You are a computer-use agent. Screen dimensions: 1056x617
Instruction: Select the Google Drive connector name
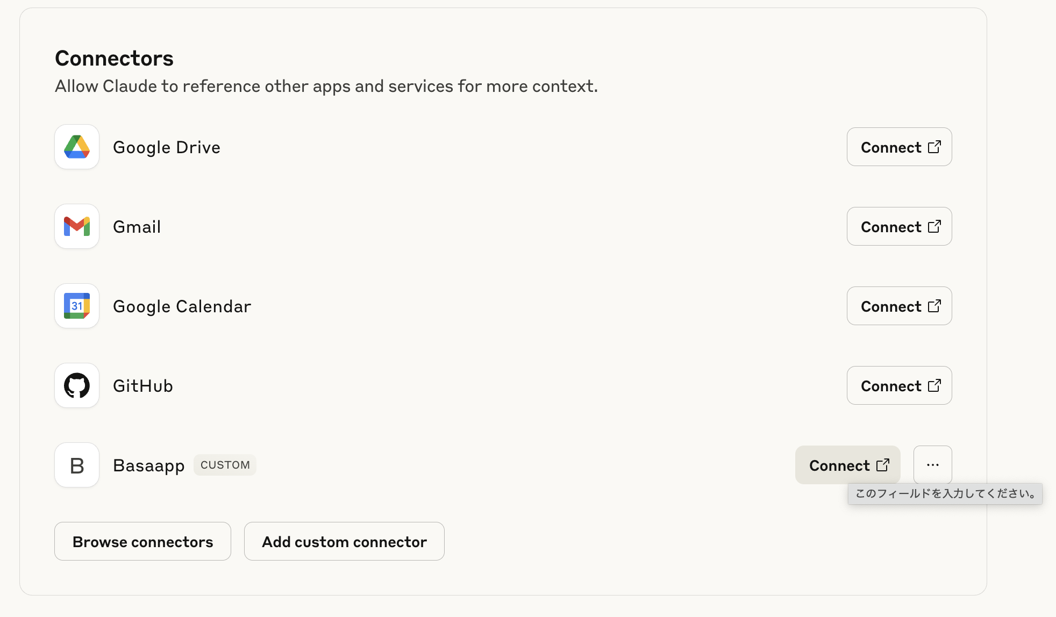click(167, 147)
